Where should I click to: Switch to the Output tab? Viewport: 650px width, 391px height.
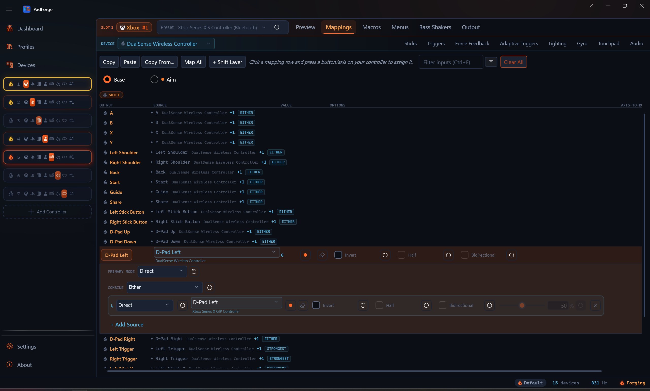coord(470,27)
